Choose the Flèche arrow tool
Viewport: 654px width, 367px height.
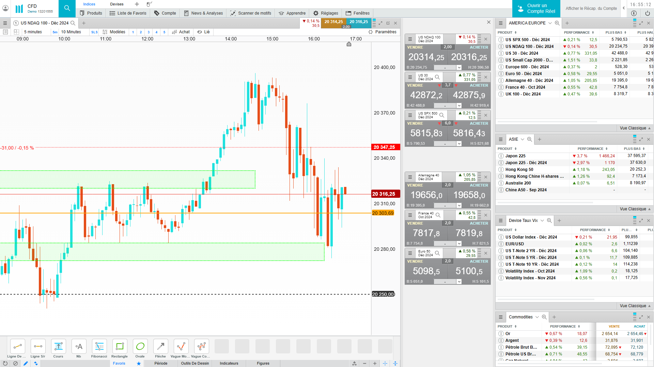160,347
